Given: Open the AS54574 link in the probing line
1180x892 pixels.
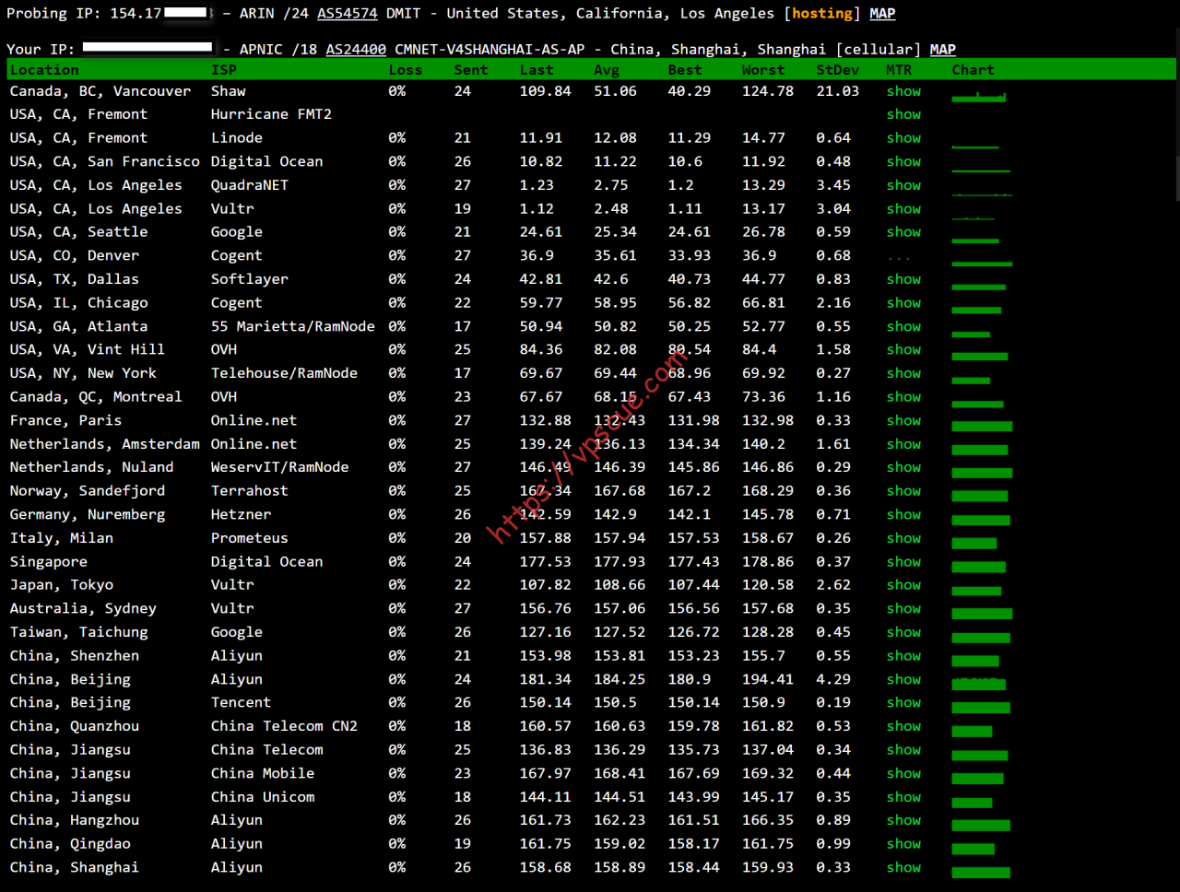Looking at the screenshot, I should 348,14.
